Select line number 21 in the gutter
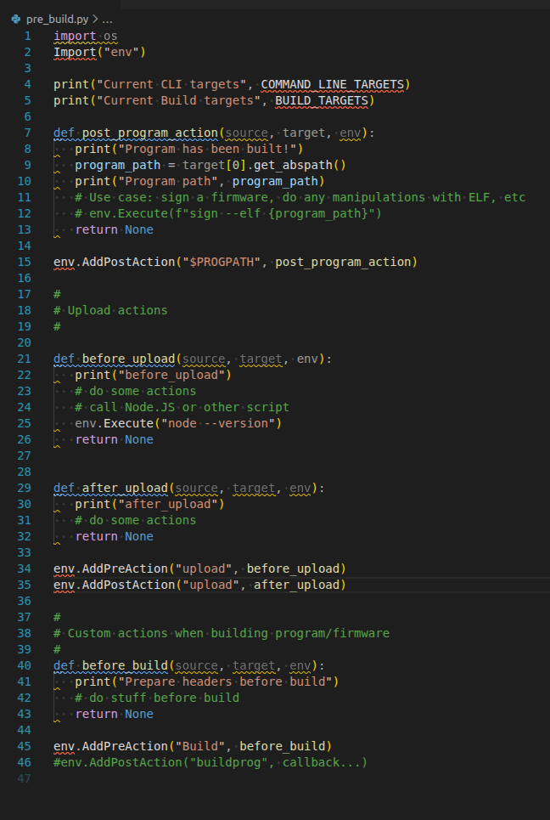The height and width of the screenshot is (820, 550). point(25,359)
